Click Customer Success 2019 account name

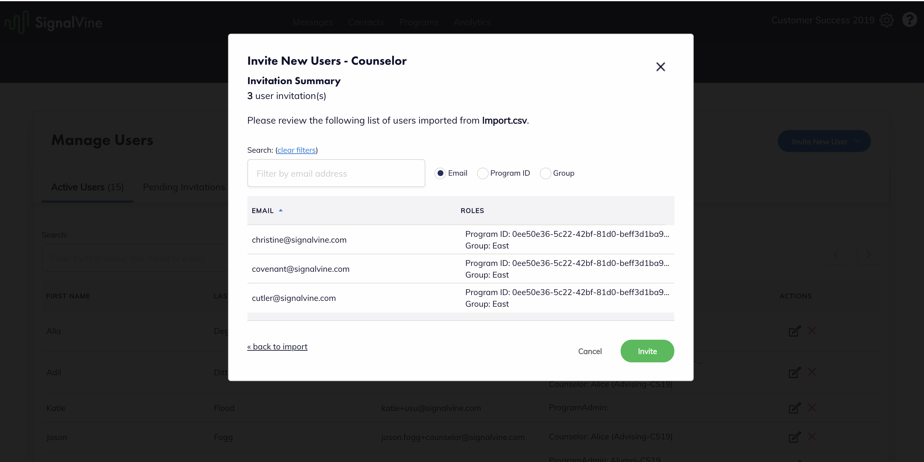click(x=823, y=20)
